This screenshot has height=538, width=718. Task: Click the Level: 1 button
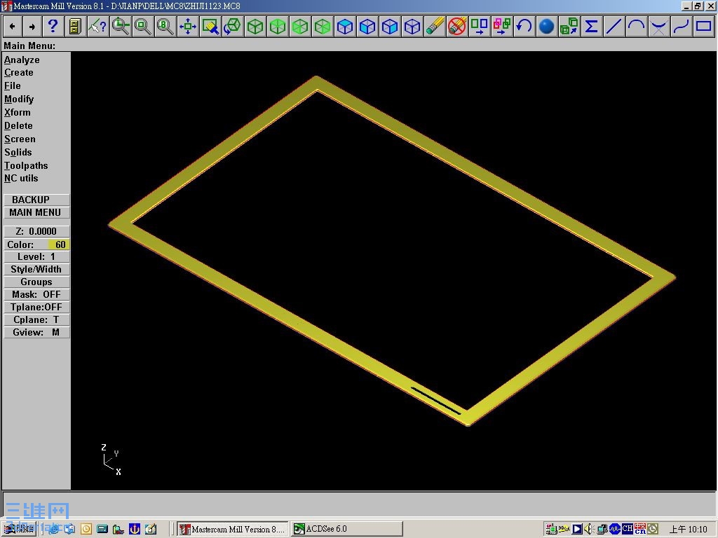click(x=36, y=257)
